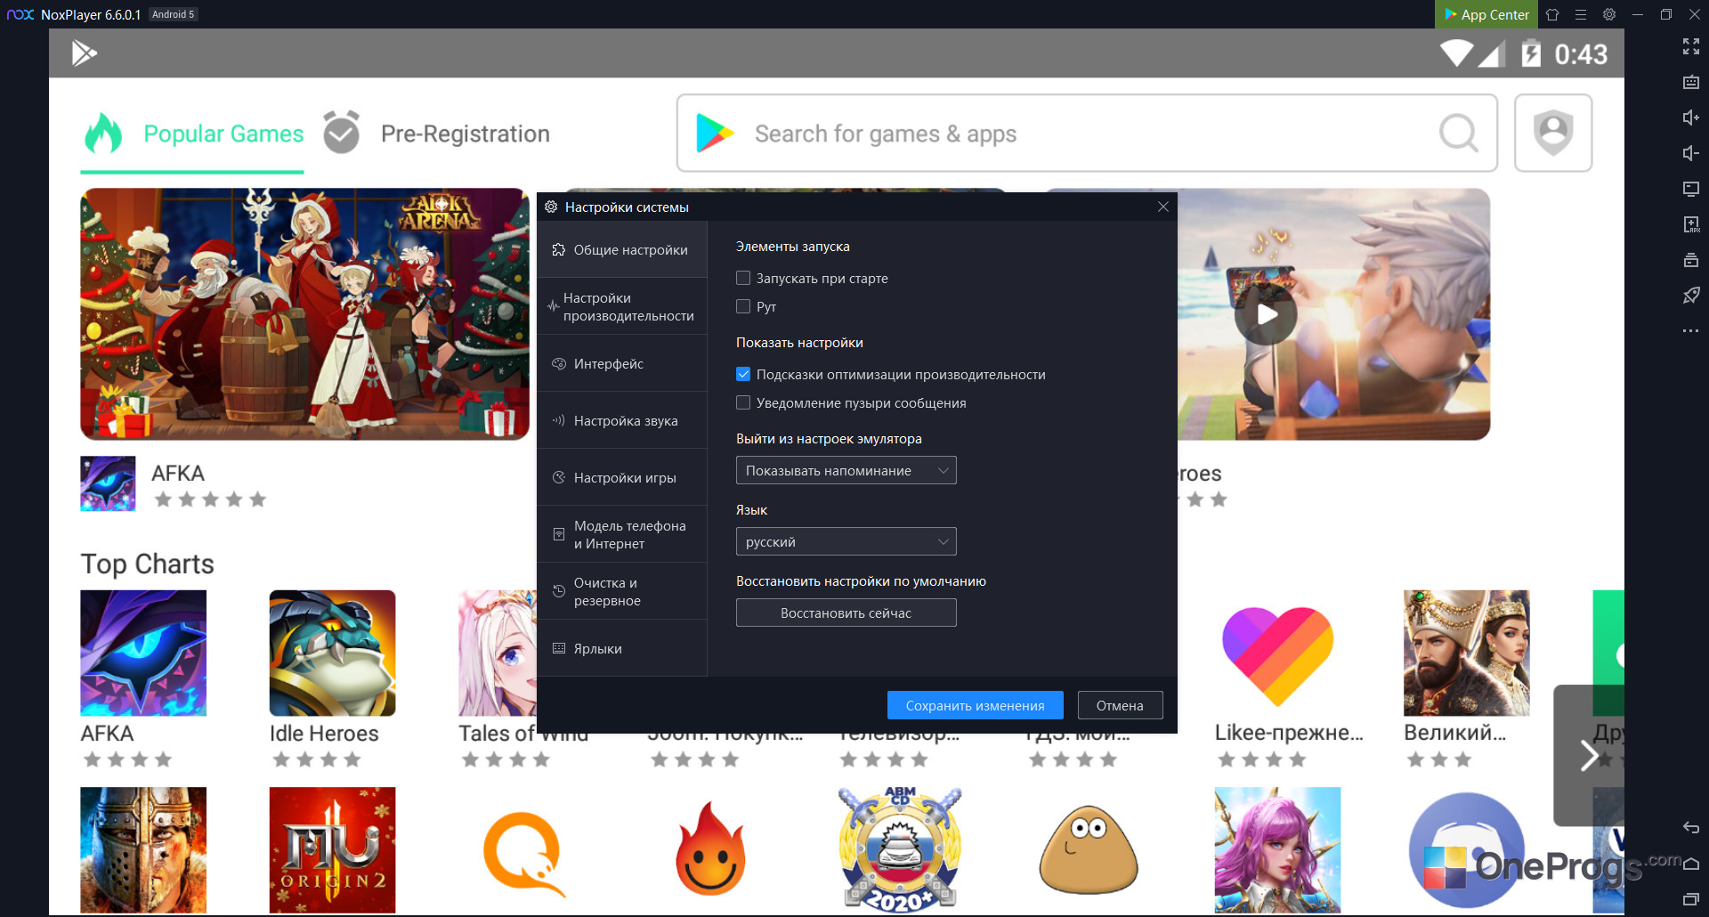Open the police badge 2020 app icon
This screenshot has height=917, width=1709.
click(x=900, y=850)
